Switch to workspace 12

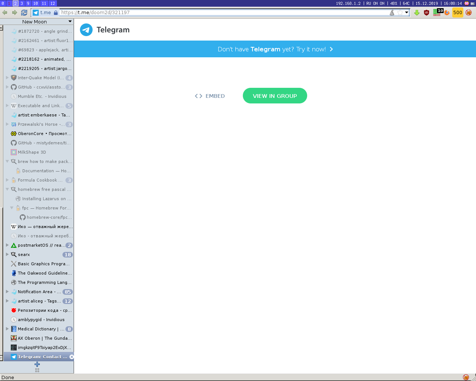click(x=52, y=3)
